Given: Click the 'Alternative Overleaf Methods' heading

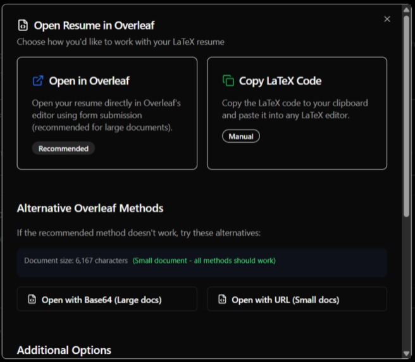Looking at the screenshot, I should pos(90,208).
